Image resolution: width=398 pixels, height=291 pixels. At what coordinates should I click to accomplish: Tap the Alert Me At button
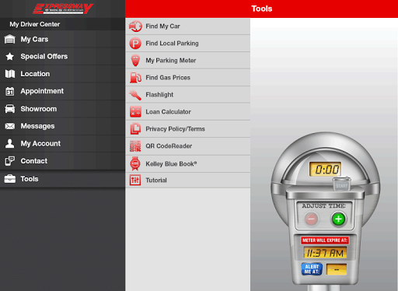click(312, 269)
